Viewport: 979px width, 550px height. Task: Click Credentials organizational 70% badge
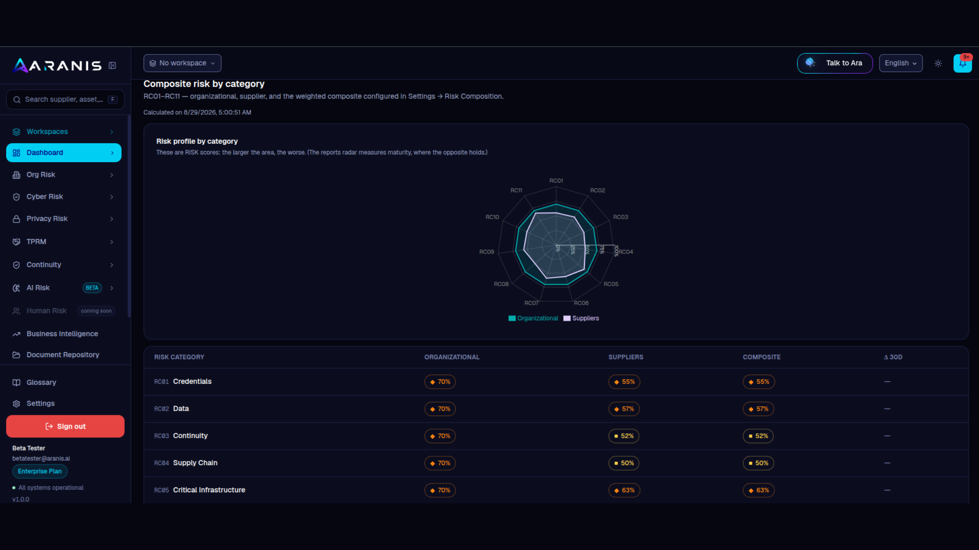click(440, 382)
